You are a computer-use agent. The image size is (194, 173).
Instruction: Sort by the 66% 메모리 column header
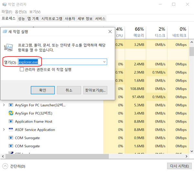135,32
